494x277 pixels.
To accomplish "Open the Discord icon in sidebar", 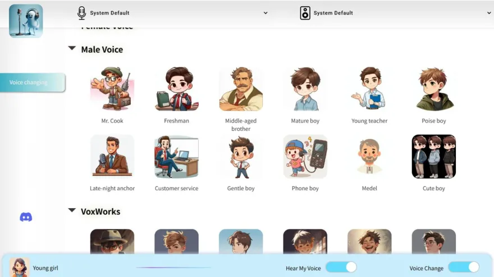I will coord(26,217).
